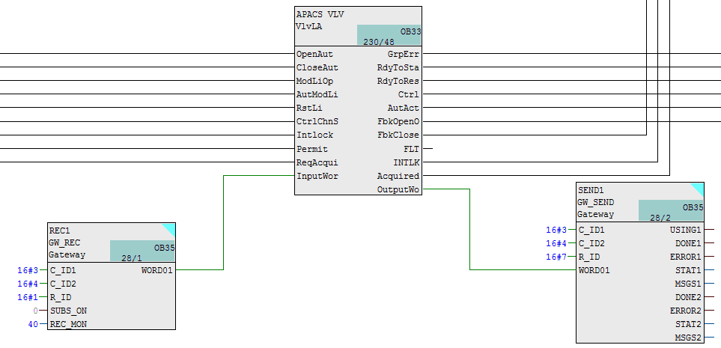
Task: Select the SUBS_ON input
Action: tap(69, 311)
